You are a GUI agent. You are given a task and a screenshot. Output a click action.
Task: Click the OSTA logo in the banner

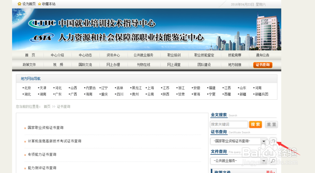(42, 37)
